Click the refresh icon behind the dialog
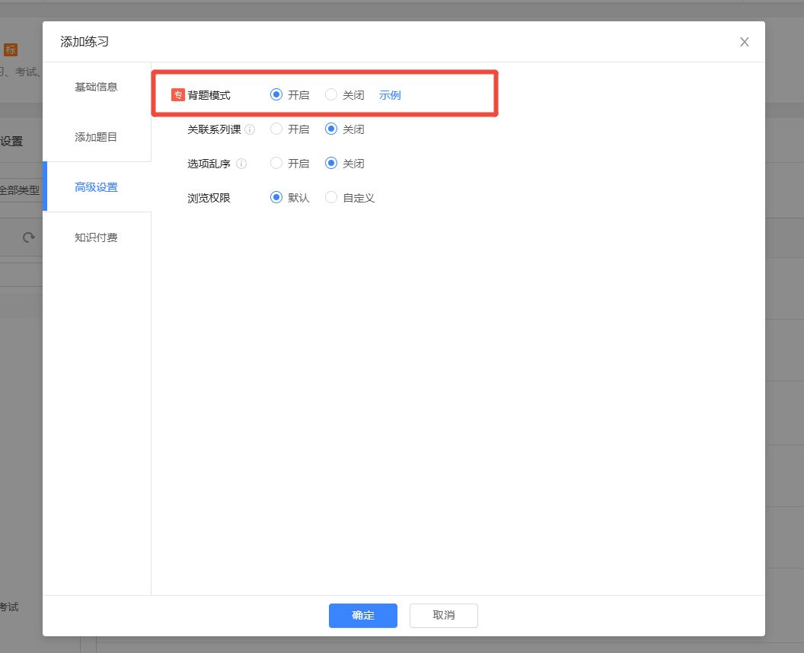Viewport: 804px width, 653px height. [x=29, y=237]
